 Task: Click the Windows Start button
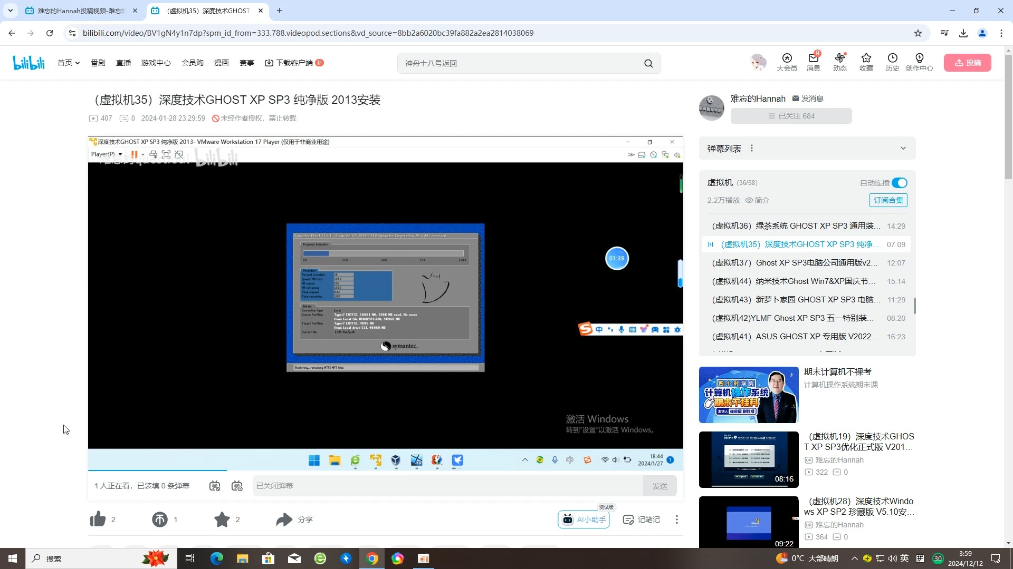[x=13, y=558]
